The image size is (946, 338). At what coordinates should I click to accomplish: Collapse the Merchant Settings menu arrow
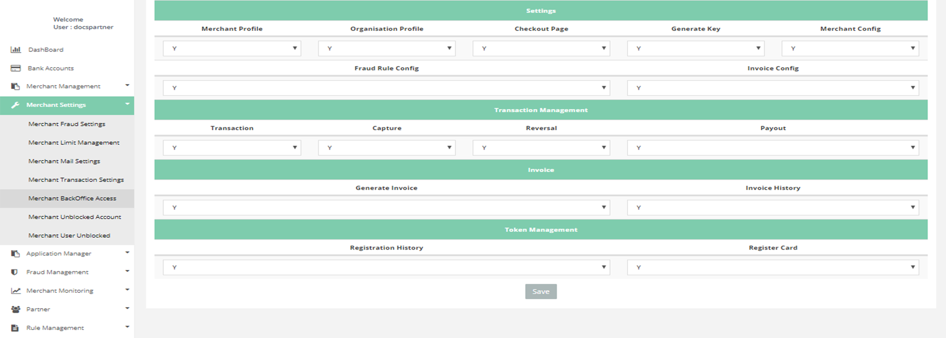tap(127, 104)
